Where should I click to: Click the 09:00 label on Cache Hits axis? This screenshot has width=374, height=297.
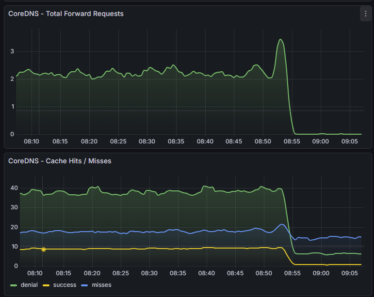(x=321, y=273)
